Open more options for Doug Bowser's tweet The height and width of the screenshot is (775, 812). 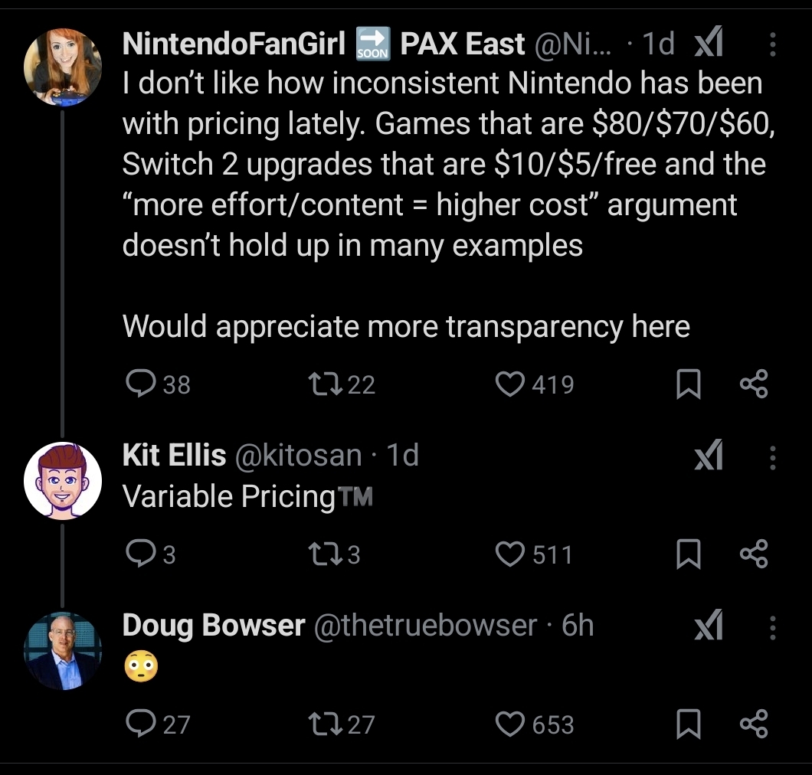[x=772, y=628]
